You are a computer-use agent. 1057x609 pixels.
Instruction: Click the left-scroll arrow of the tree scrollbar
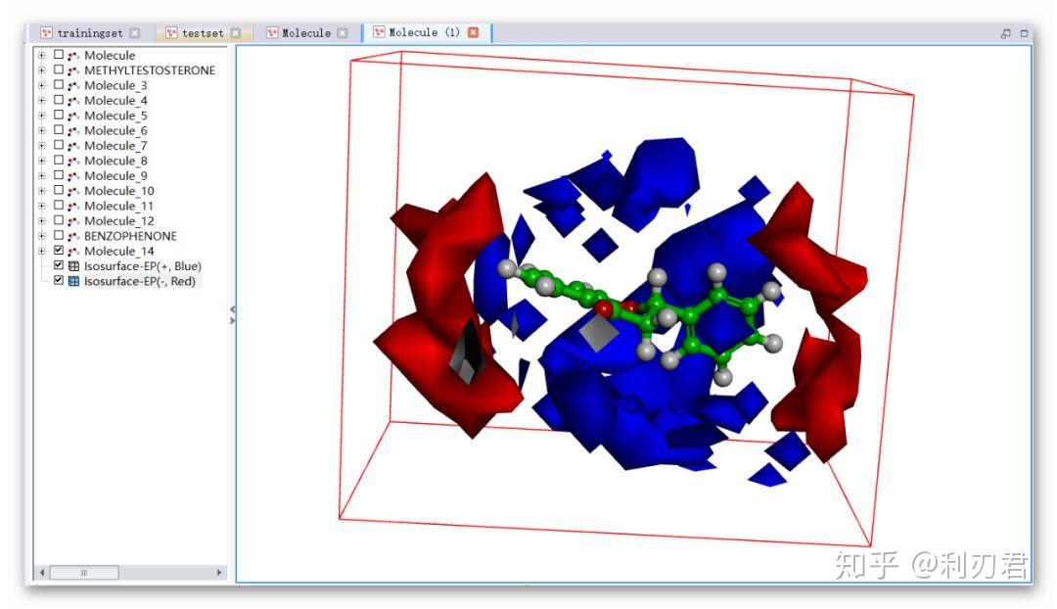(41, 572)
